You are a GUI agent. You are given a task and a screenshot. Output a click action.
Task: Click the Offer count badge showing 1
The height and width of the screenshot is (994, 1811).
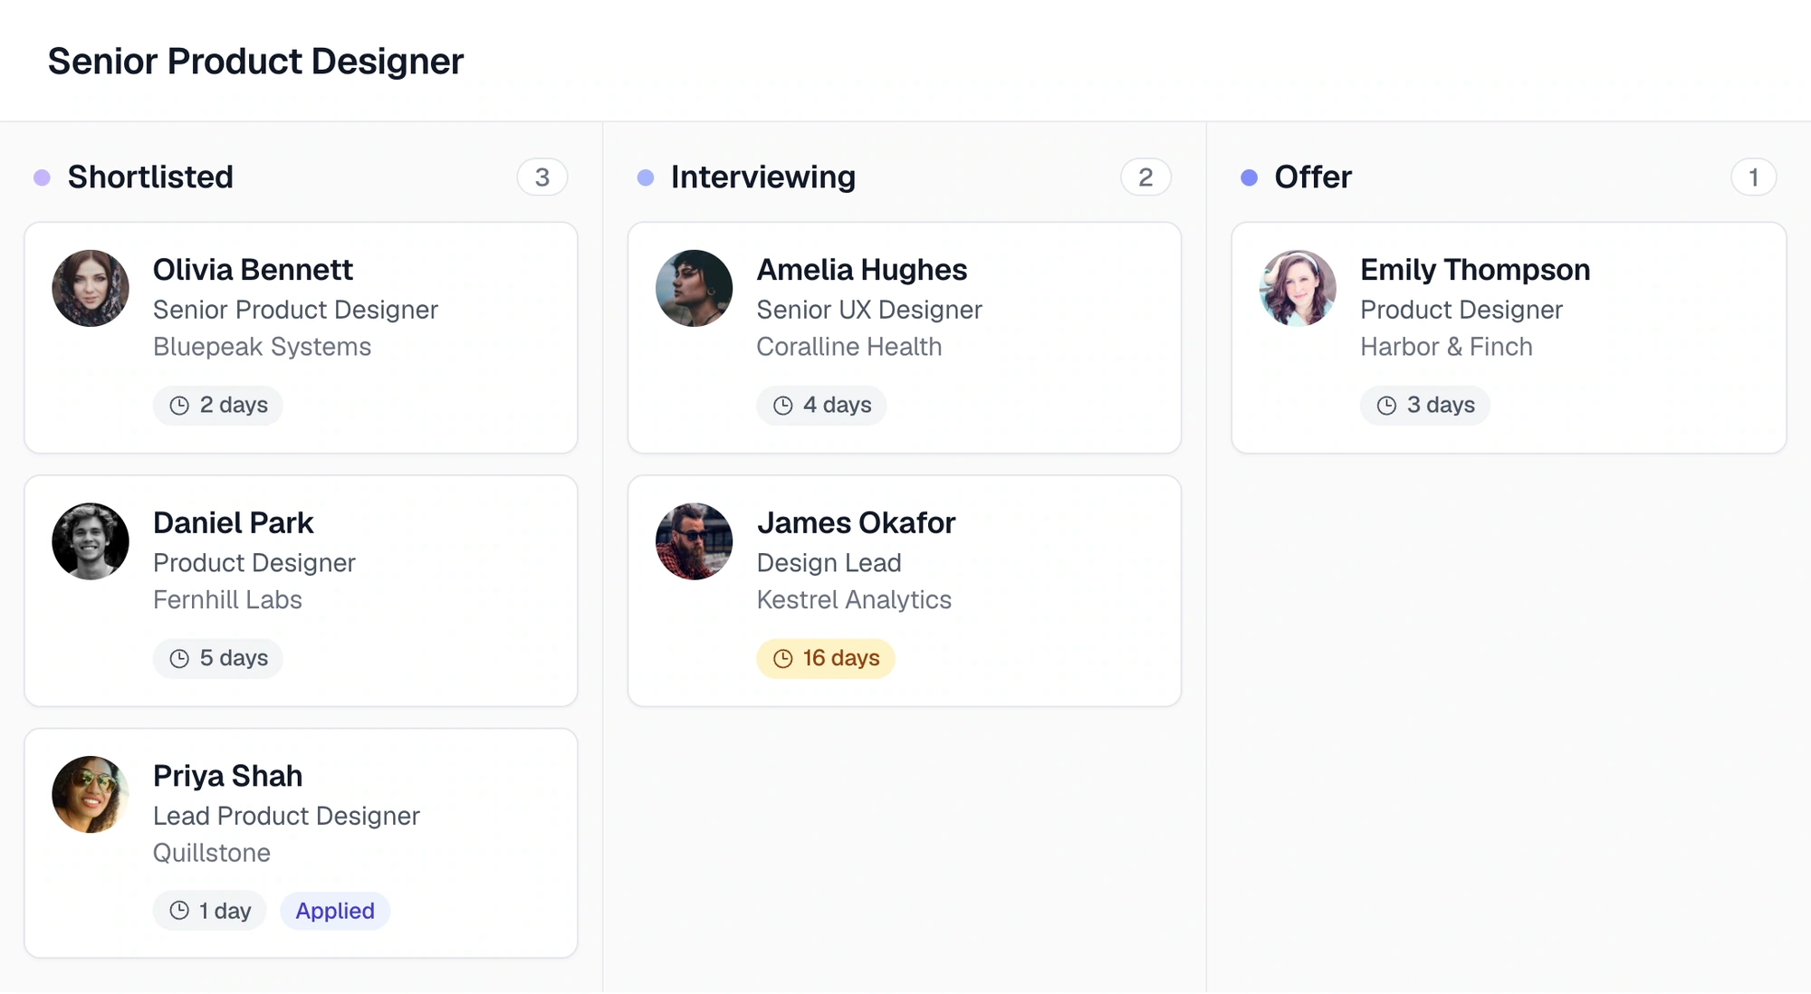[x=1754, y=177]
